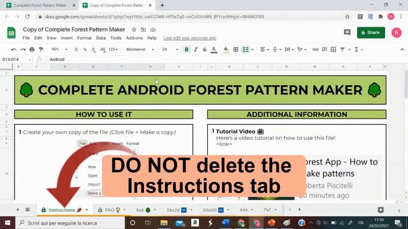Bookmark this page with the star
The image size is (408, 229).
[x=347, y=17]
